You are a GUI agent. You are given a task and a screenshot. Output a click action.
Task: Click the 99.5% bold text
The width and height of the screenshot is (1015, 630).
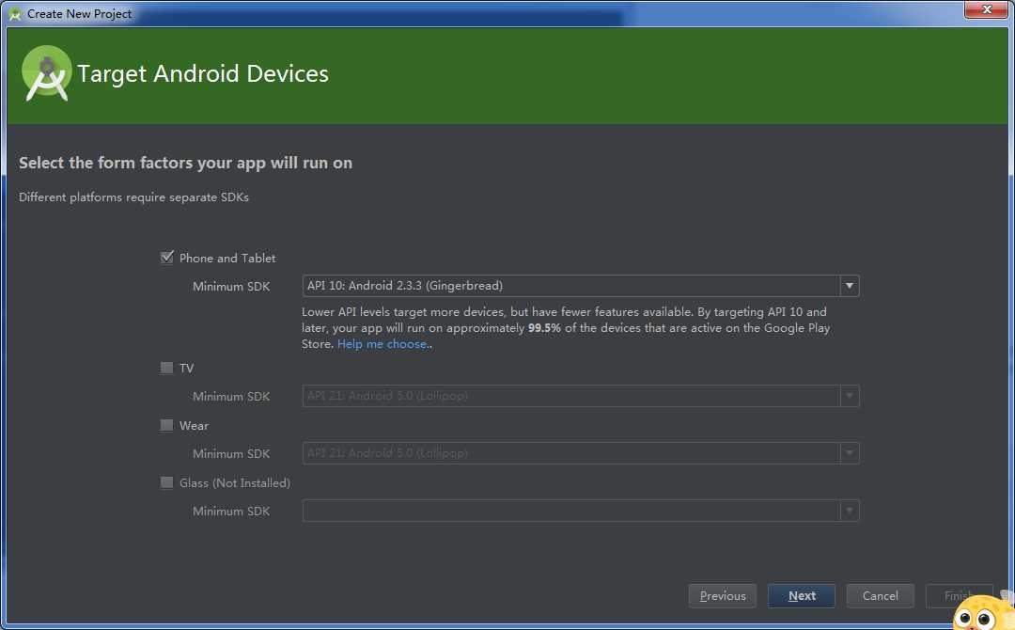(x=544, y=328)
